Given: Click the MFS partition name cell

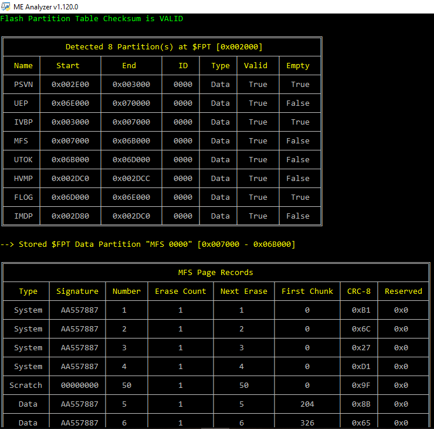Looking at the screenshot, I should point(21,141).
